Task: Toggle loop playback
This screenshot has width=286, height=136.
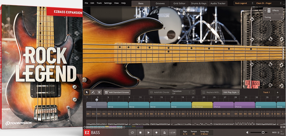Action: [x=132, y=132]
